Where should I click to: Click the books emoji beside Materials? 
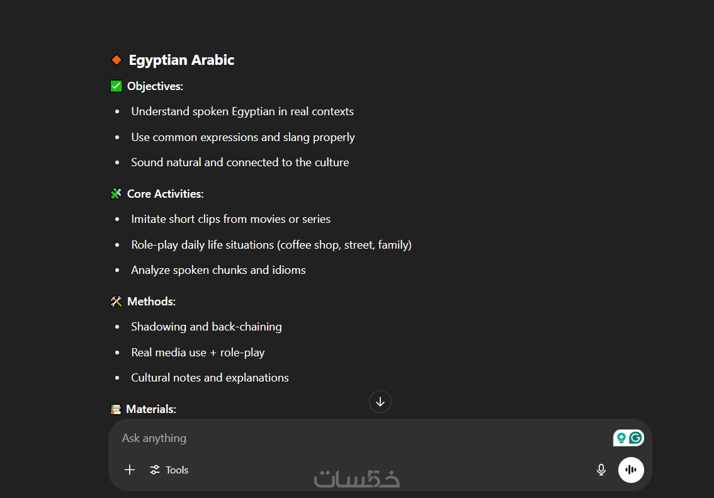[116, 409]
